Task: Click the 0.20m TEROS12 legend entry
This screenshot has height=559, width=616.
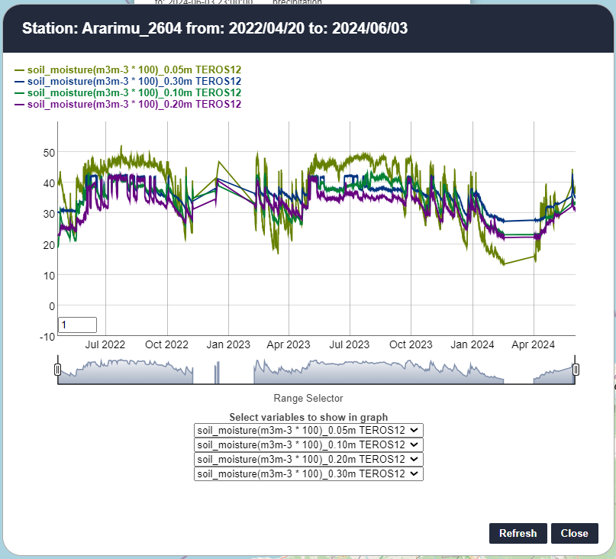Action: pos(128,104)
